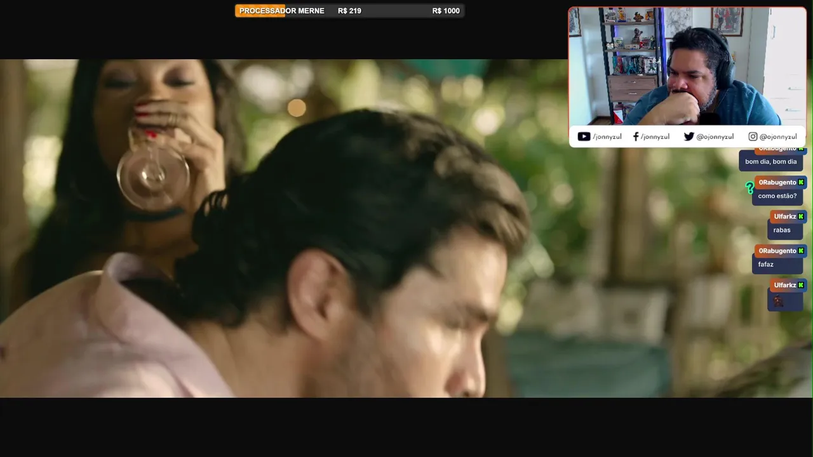Screen dimensions: 813x457
Task: Click the 'R$ 1000' goal amount
Action: point(446,11)
